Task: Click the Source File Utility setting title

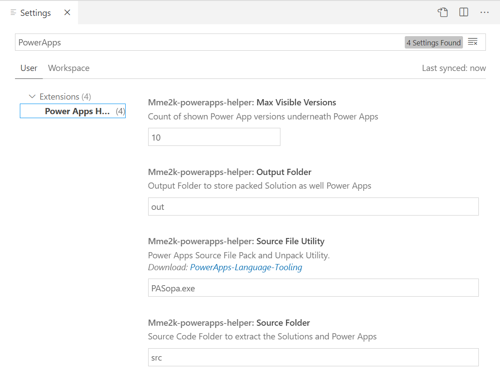Action: 236,241
